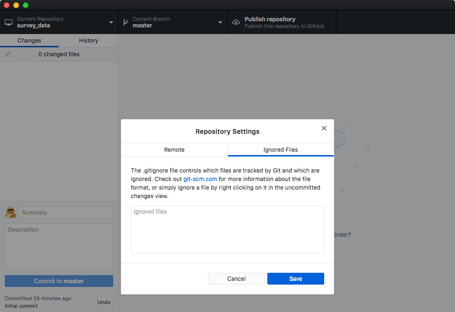Click the Summary input field
455x312 pixels.
pos(66,212)
